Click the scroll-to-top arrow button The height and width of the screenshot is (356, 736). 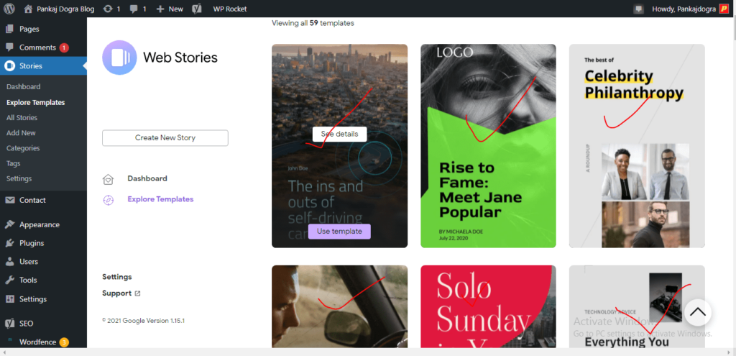coord(697,312)
